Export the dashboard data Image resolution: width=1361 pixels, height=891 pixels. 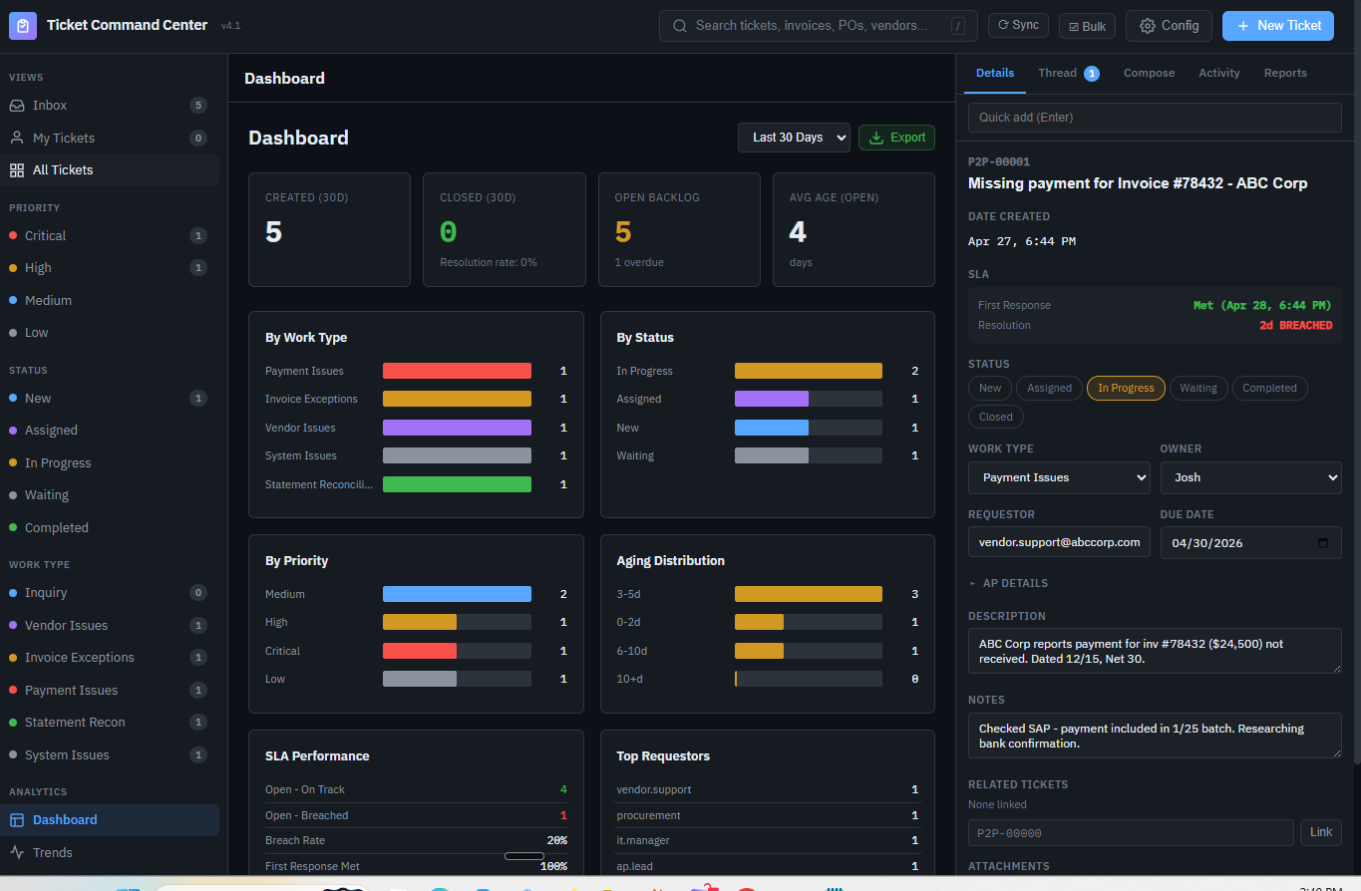[x=896, y=138]
